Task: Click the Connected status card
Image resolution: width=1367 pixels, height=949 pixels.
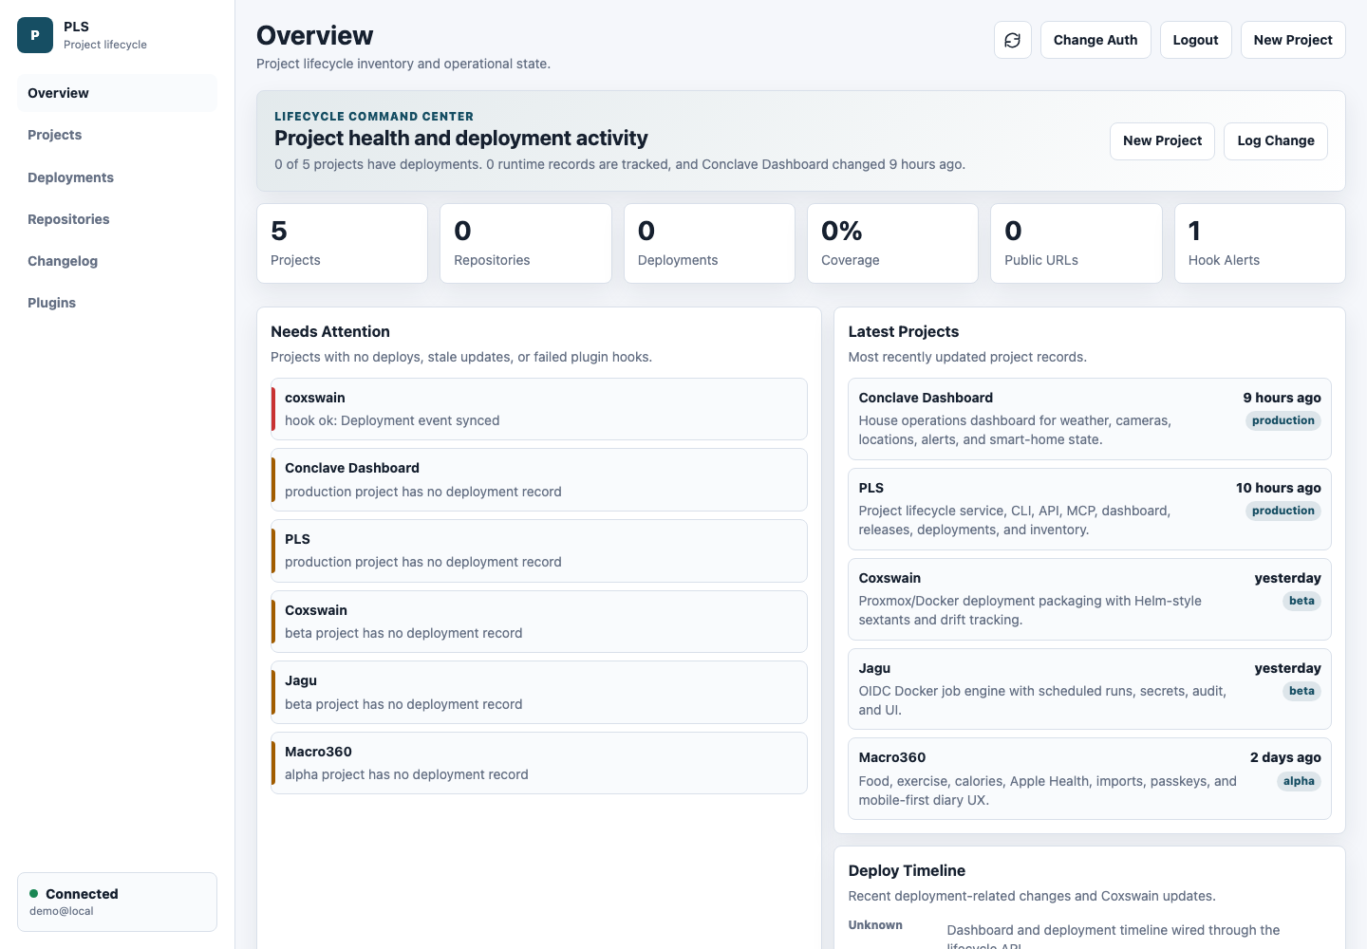Action: pyautogui.click(x=117, y=902)
